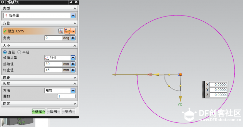This screenshot has height=127, width=243.
Task: Click the 应用 button
Action: point(54,111)
